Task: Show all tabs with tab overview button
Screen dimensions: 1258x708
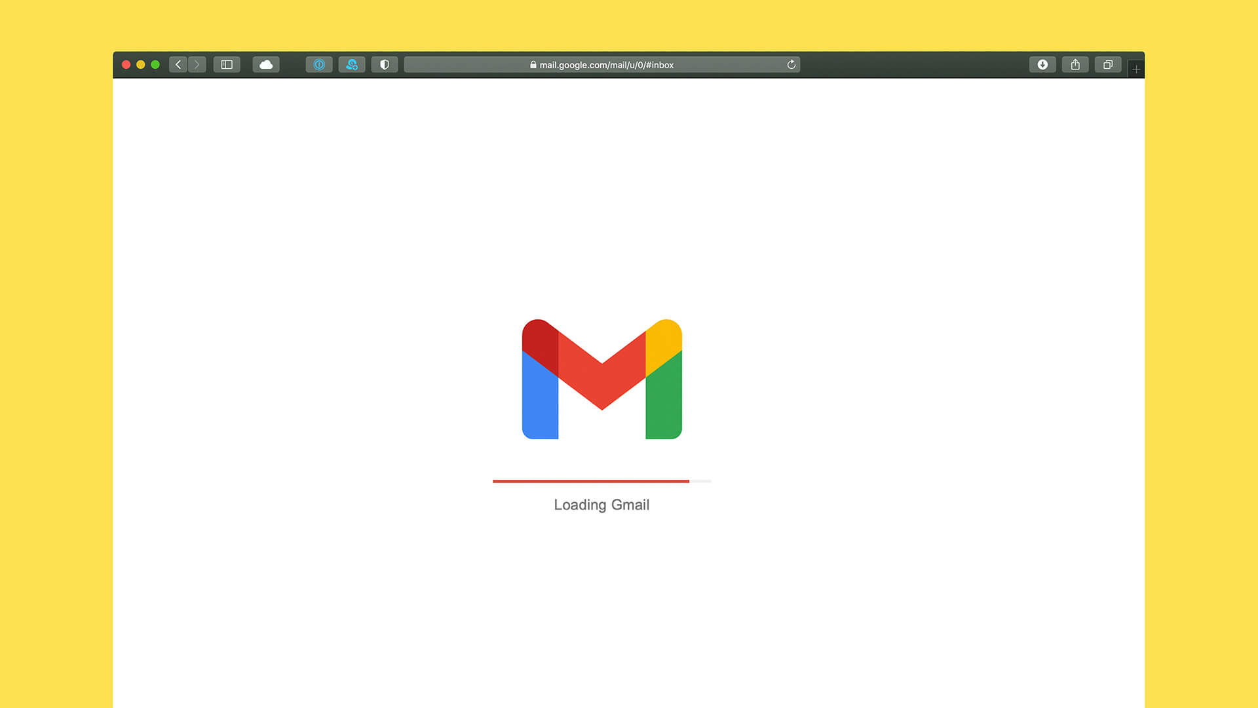Action: [1107, 64]
